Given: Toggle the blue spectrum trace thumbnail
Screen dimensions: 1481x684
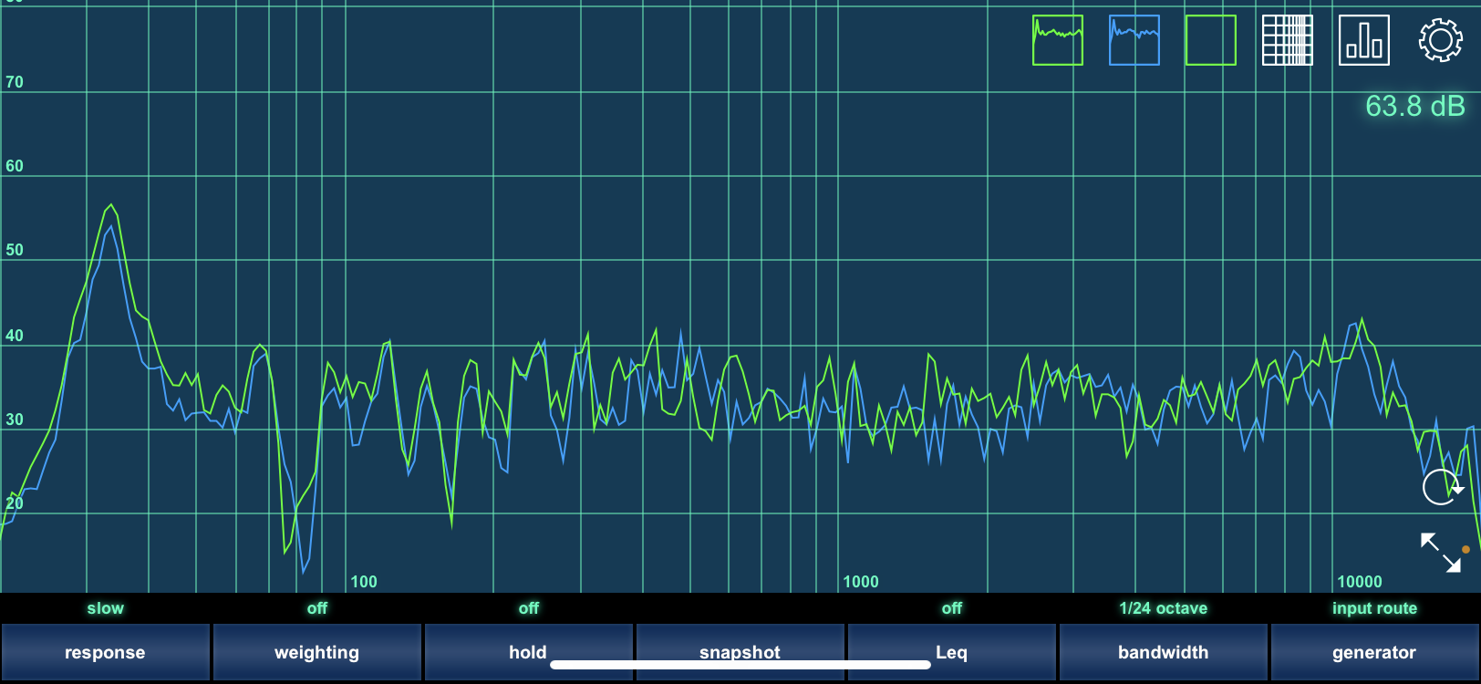Looking at the screenshot, I should [1134, 40].
